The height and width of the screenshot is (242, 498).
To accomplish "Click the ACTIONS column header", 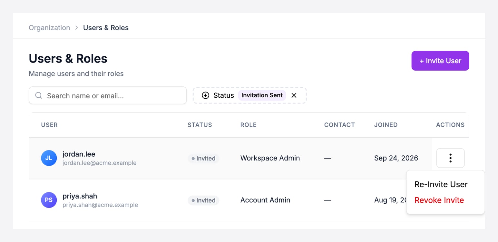I will [x=450, y=125].
